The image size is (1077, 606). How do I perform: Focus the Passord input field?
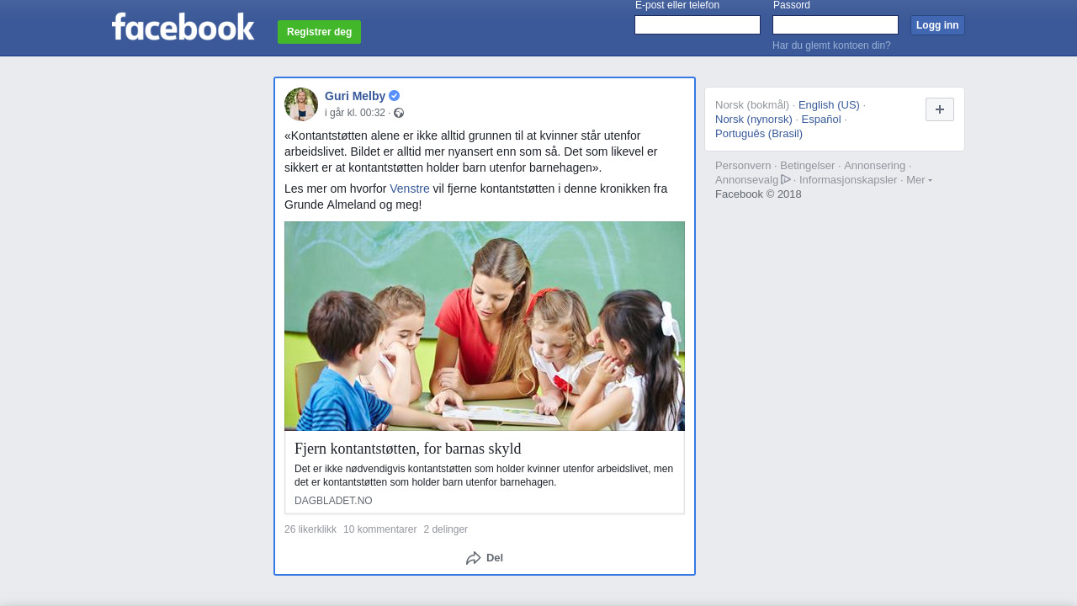point(836,25)
